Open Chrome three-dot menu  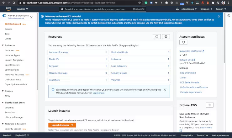tap(229, 3)
